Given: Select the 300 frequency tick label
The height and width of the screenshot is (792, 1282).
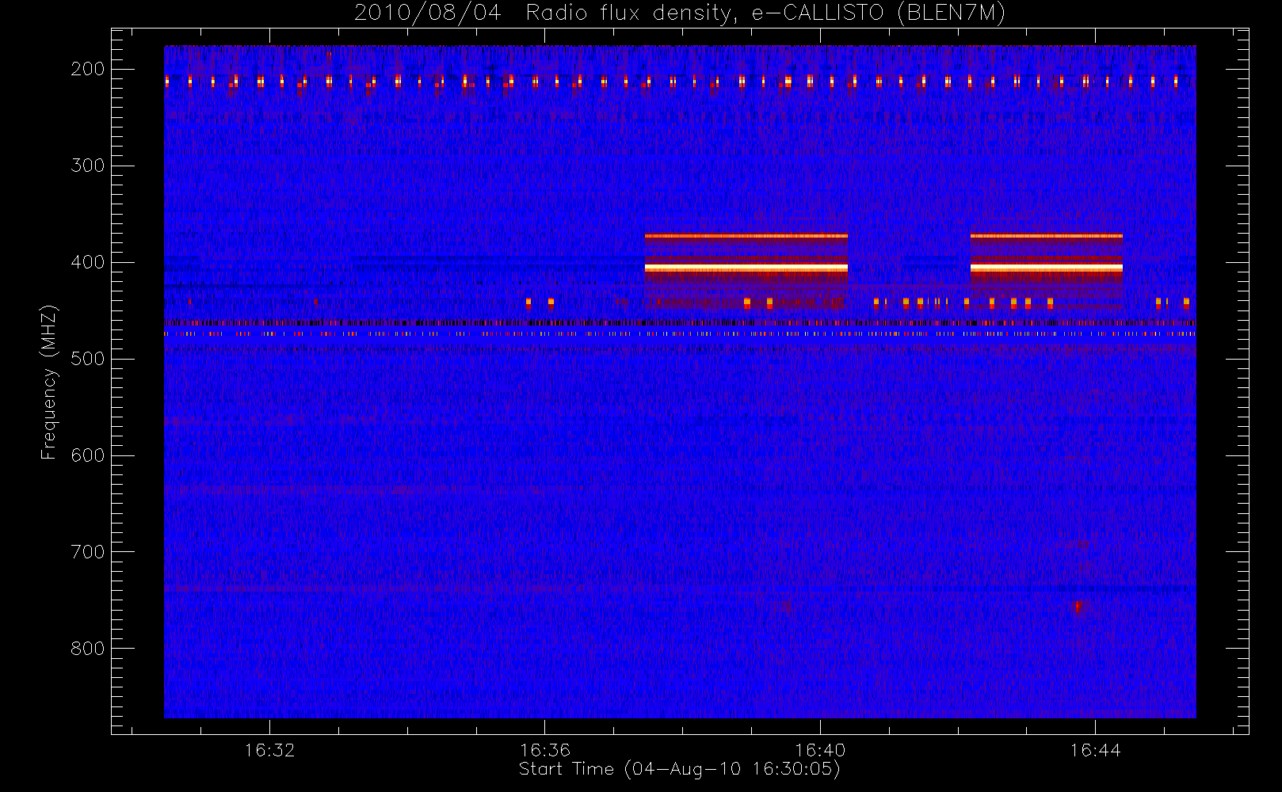Looking at the screenshot, I should [x=88, y=166].
